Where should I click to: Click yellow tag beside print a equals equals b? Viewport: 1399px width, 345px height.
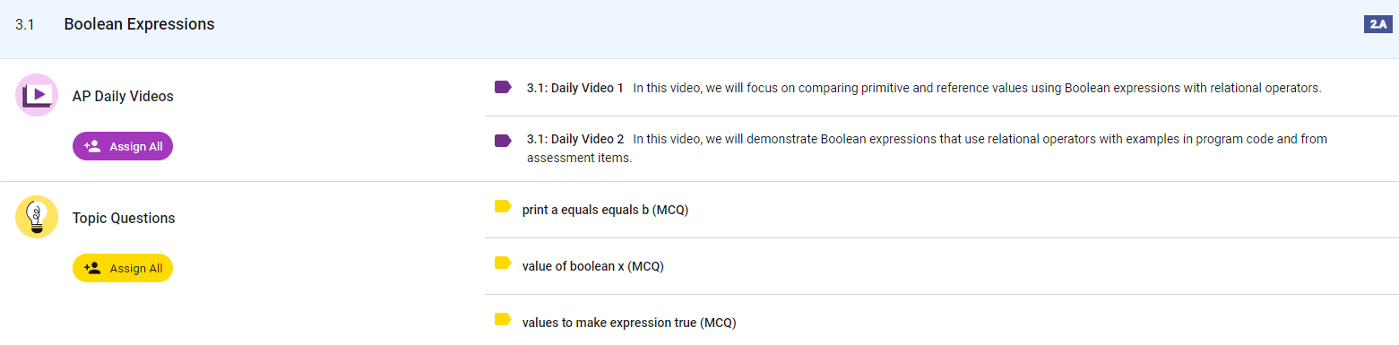503,207
